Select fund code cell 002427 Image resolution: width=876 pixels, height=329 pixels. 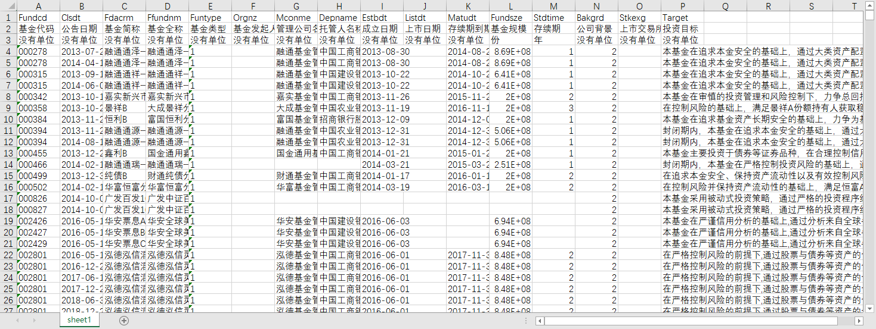38,232
